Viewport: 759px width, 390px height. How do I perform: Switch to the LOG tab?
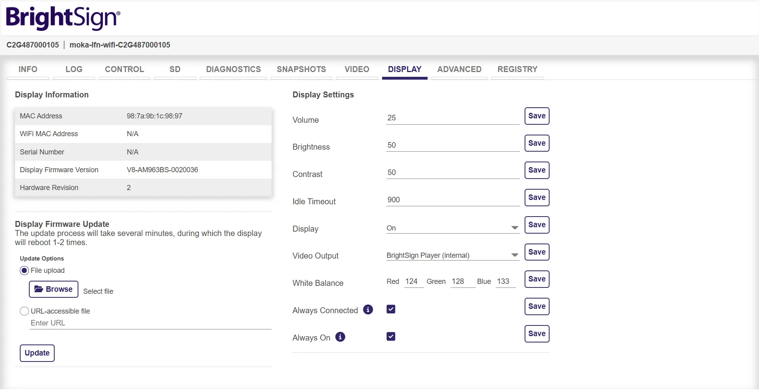pos(74,69)
